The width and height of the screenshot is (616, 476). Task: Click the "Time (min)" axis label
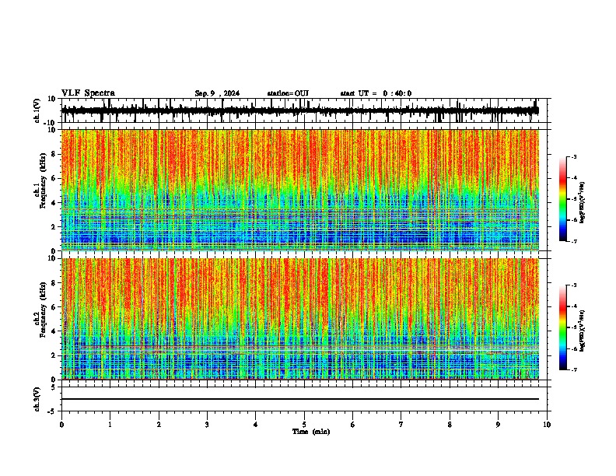click(311, 432)
